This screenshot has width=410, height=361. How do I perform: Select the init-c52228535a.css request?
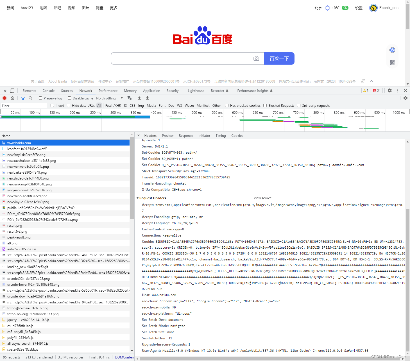(65, 249)
